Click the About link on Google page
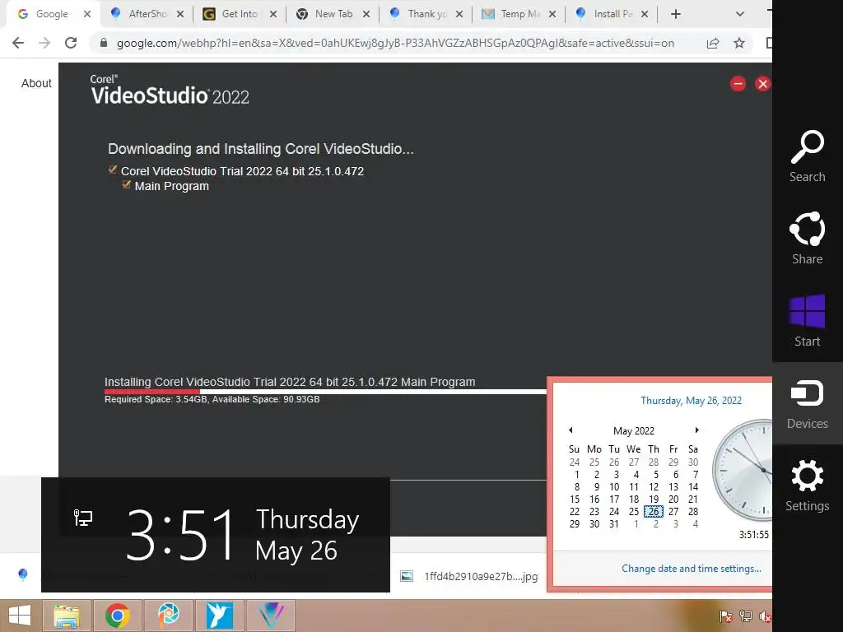The height and width of the screenshot is (632, 843). pyautogui.click(x=36, y=83)
